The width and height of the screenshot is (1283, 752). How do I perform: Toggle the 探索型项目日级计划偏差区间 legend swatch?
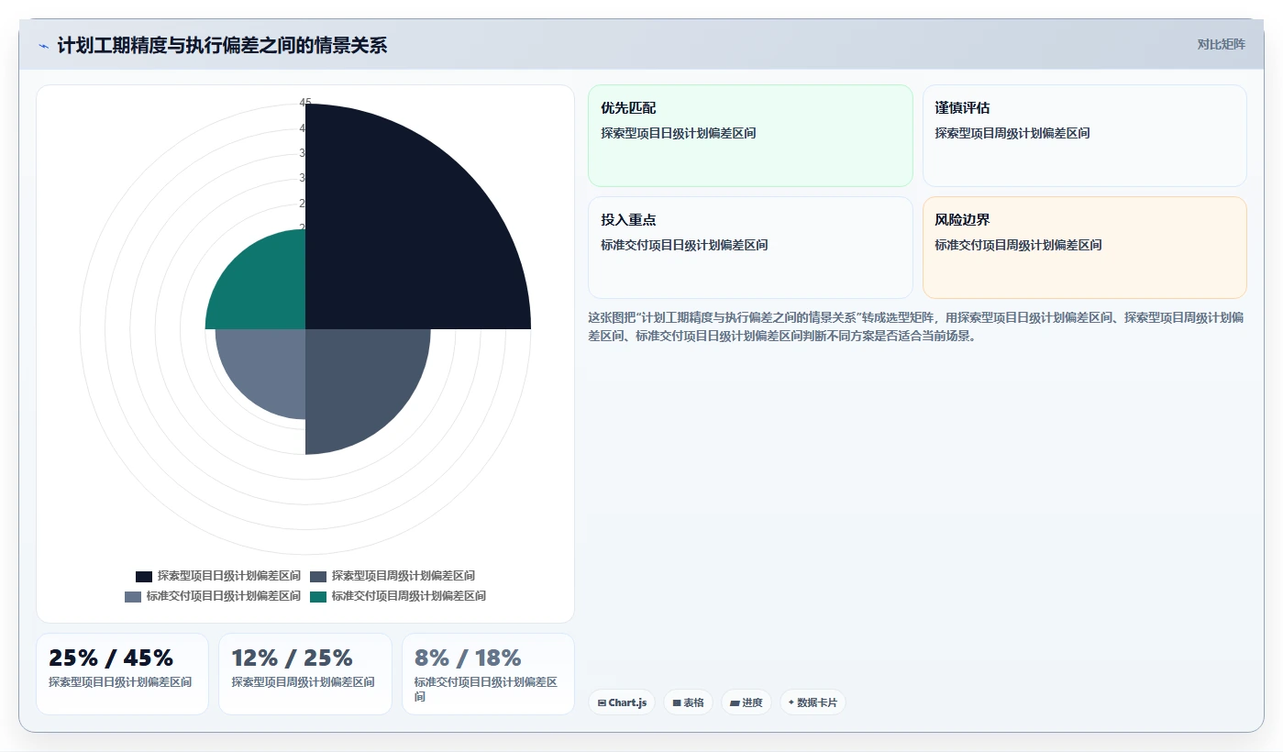(x=144, y=577)
